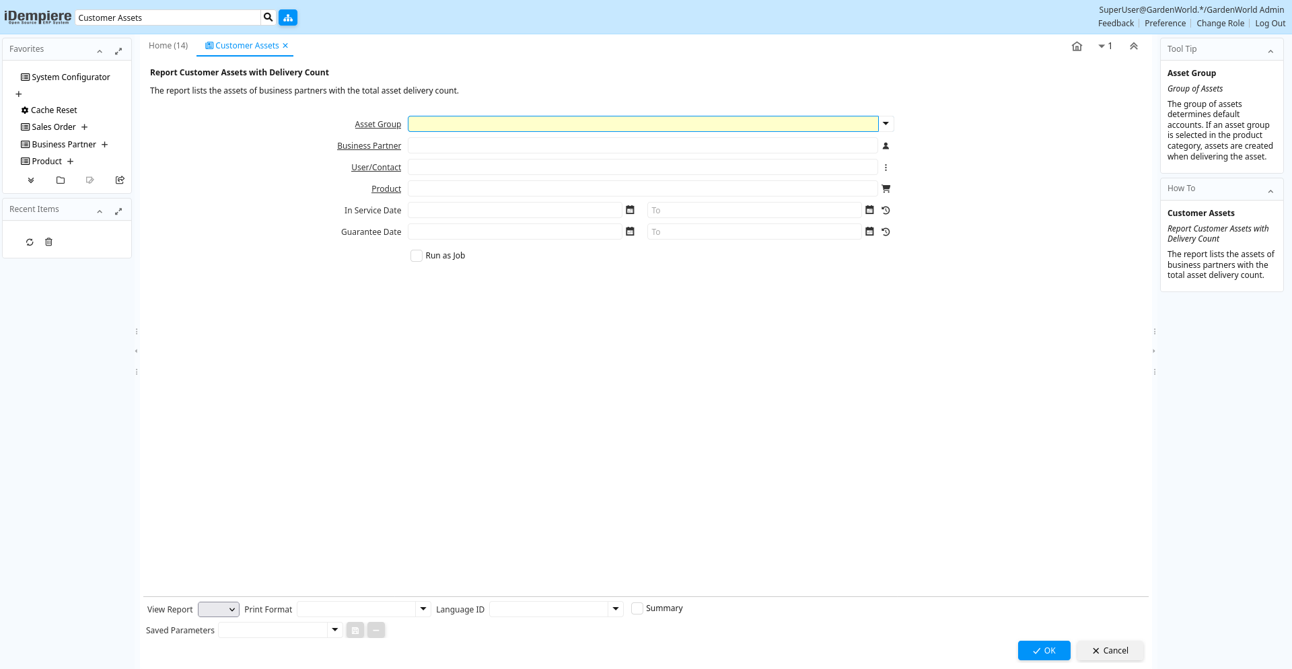Expand the Asset Group dropdown arrow
The width and height of the screenshot is (1292, 669).
tap(886, 124)
